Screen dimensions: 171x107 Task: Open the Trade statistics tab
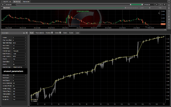(x=40, y=33)
